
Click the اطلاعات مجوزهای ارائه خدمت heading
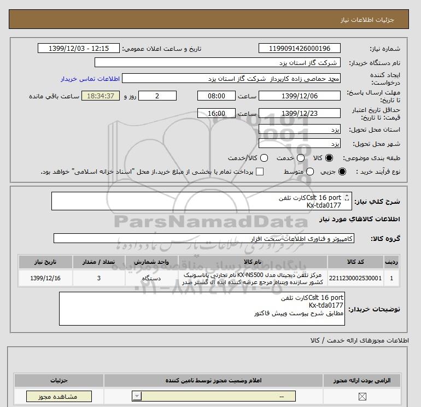click(x=360, y=340)
